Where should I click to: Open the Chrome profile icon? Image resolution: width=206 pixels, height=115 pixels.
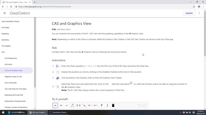tap(199, 7)
